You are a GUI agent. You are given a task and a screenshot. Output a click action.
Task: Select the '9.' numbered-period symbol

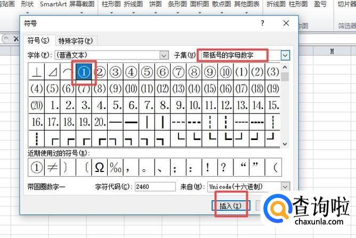click(x=179, y=105)
